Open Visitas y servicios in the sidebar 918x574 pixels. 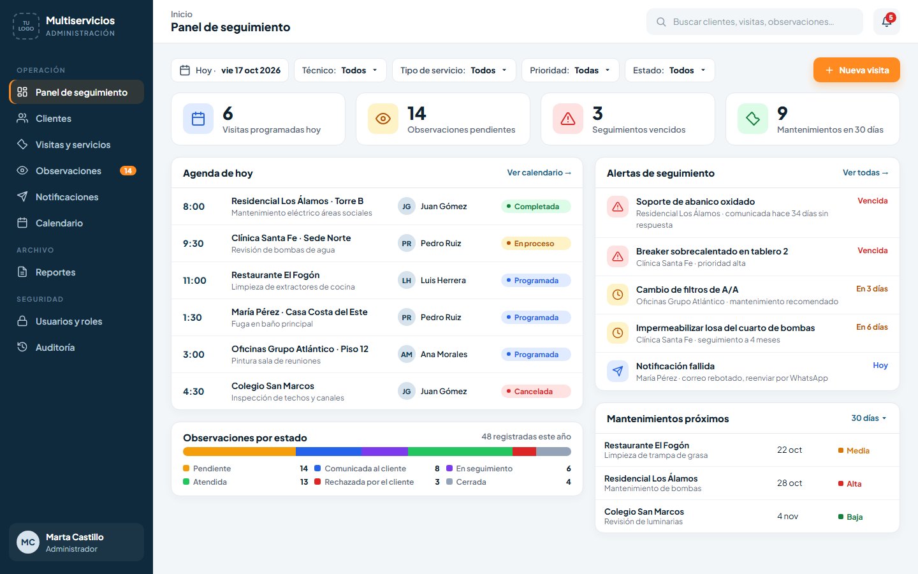click(x=76, y=145)
